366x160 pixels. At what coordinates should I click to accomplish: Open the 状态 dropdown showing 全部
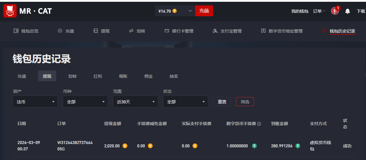186,102
